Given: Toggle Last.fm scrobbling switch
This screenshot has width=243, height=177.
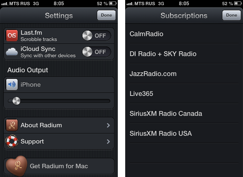Looking at the screenshot, I should point(96,35).
